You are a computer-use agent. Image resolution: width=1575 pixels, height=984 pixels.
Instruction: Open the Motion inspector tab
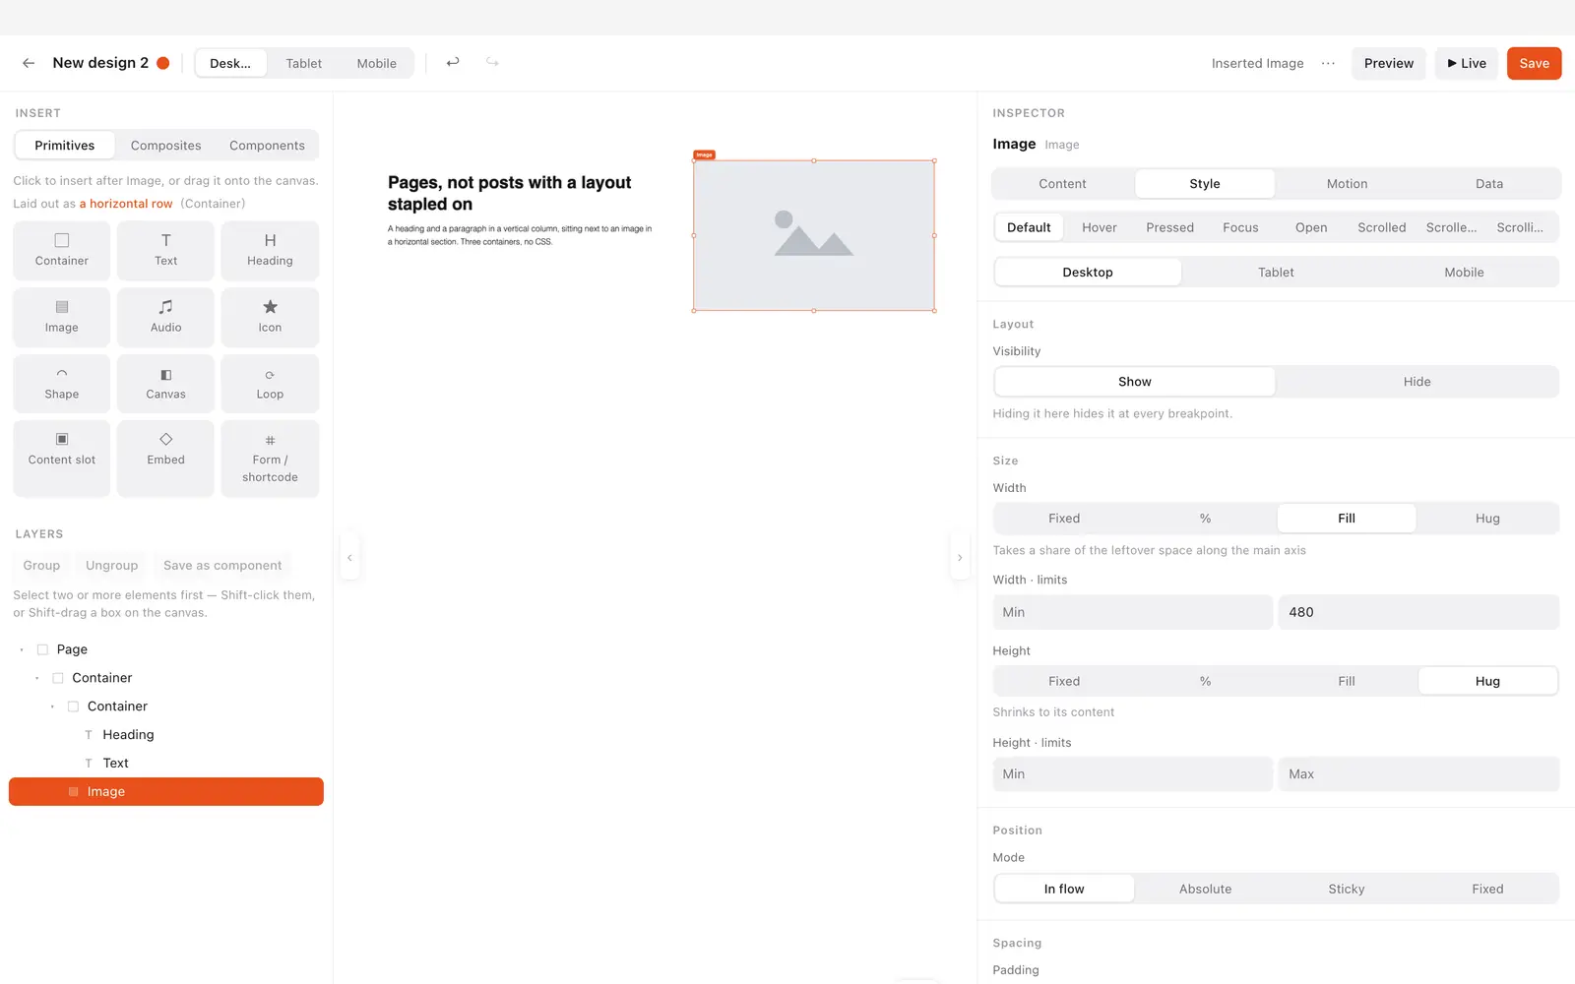[1347, 184]
